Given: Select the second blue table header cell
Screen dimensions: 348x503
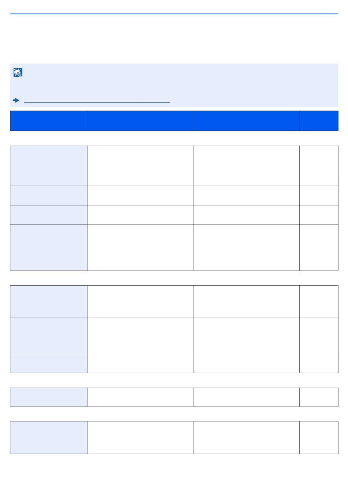Looking at the screenshot, I should (x=141, y=121).
